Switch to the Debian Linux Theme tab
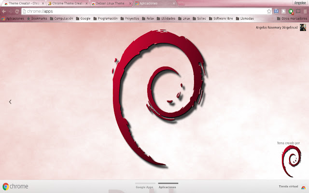 [x=110, y=3]
